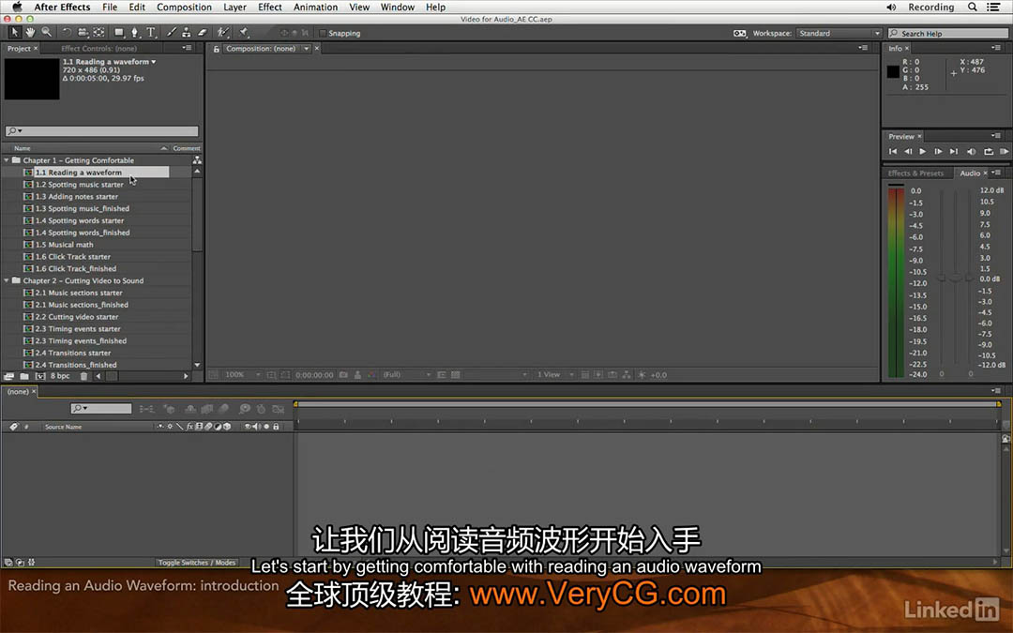Click the composition mini-flowchart icon in timeline
Viewport: 1013px width, 633px height.
coord(146,409)
